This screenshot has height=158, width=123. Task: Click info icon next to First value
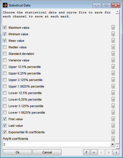[x=113, y=119]
